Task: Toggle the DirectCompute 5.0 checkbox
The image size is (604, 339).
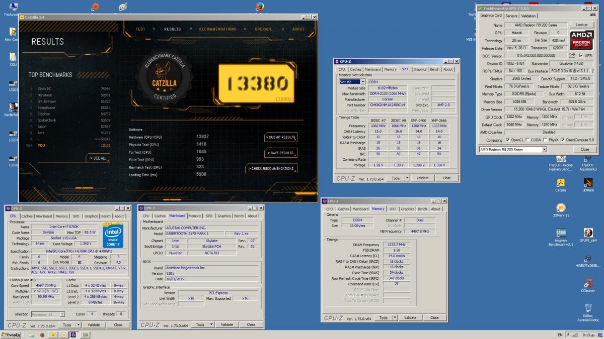Action: tap(563, 140)
